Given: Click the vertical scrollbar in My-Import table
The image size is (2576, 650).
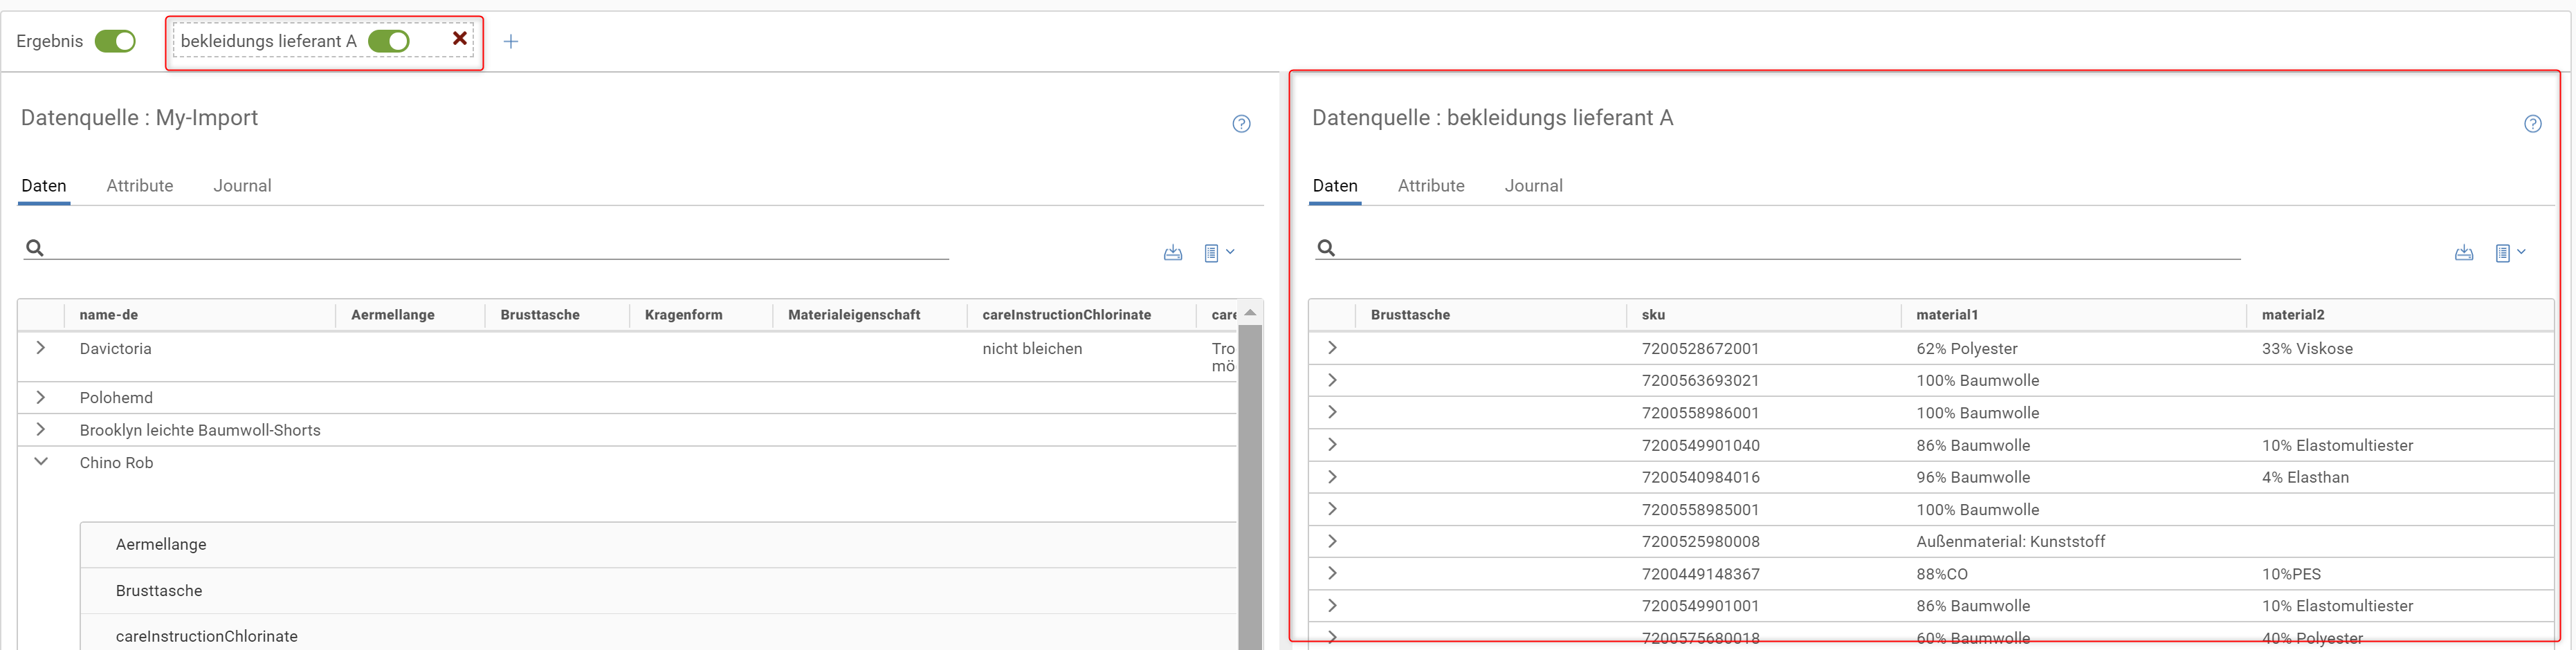Looking at the screenshot, I should coord(1250,480).
